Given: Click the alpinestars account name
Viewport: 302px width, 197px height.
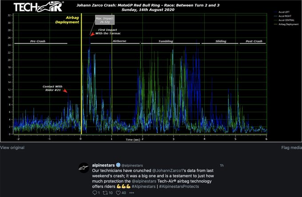Looking at the screenshot, I should 103,165.
